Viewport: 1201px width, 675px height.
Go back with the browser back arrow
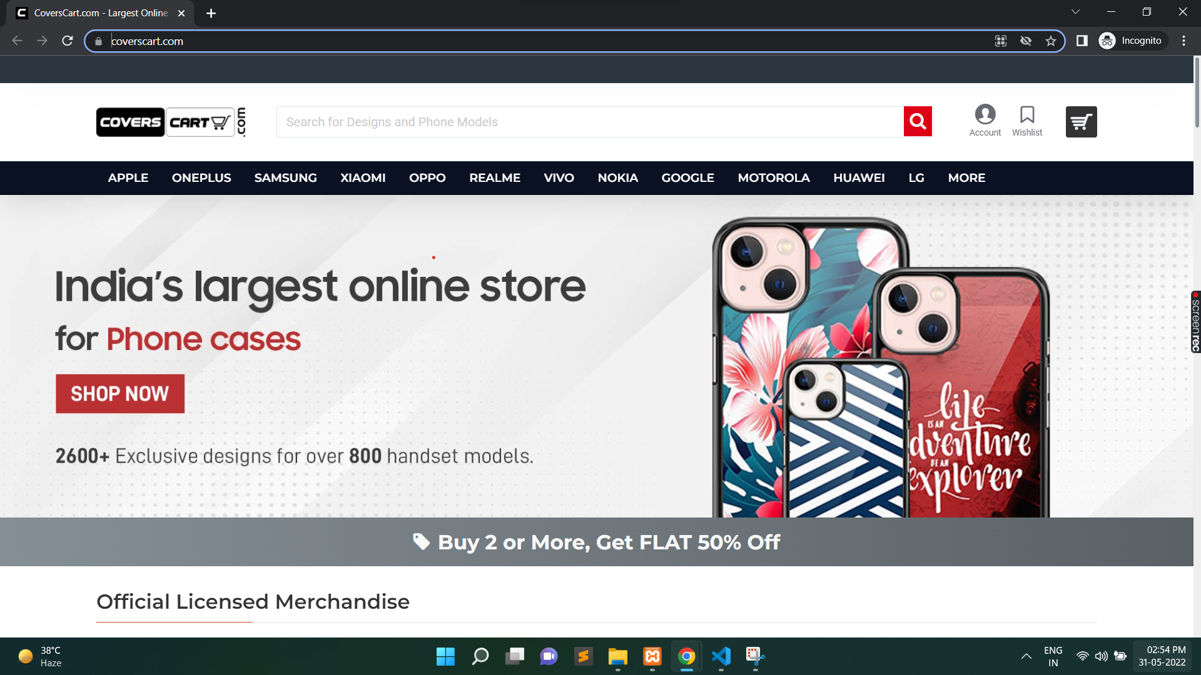[x=18, y=41]
